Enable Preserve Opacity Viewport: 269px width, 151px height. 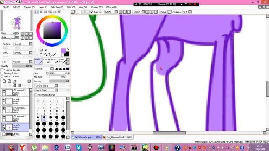tap(2, 70)
